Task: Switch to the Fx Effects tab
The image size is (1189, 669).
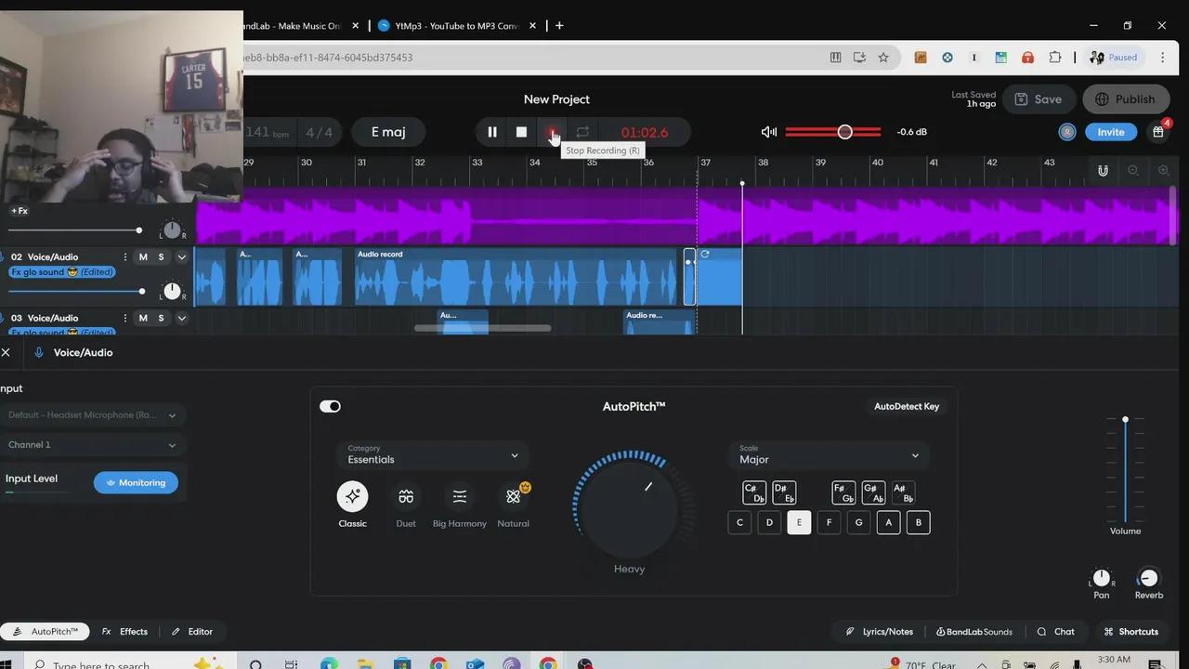Action: pos(124,631)
